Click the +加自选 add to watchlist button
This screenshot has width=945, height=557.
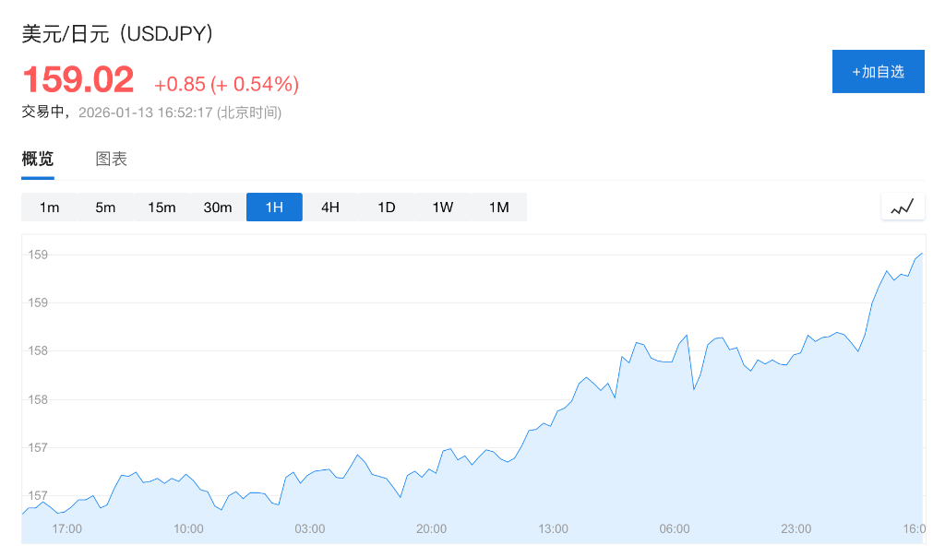tap(878, 72)
